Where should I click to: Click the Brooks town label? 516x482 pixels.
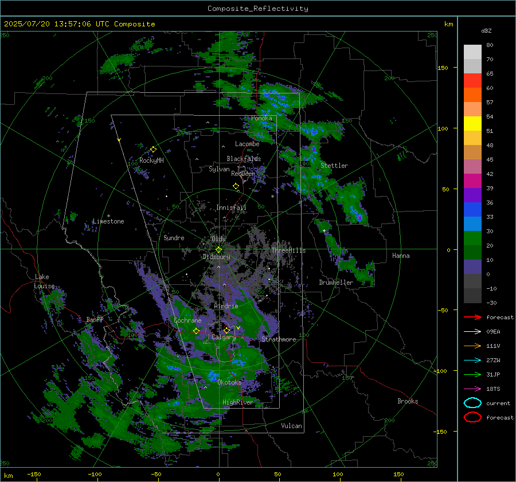pos(408,401)
